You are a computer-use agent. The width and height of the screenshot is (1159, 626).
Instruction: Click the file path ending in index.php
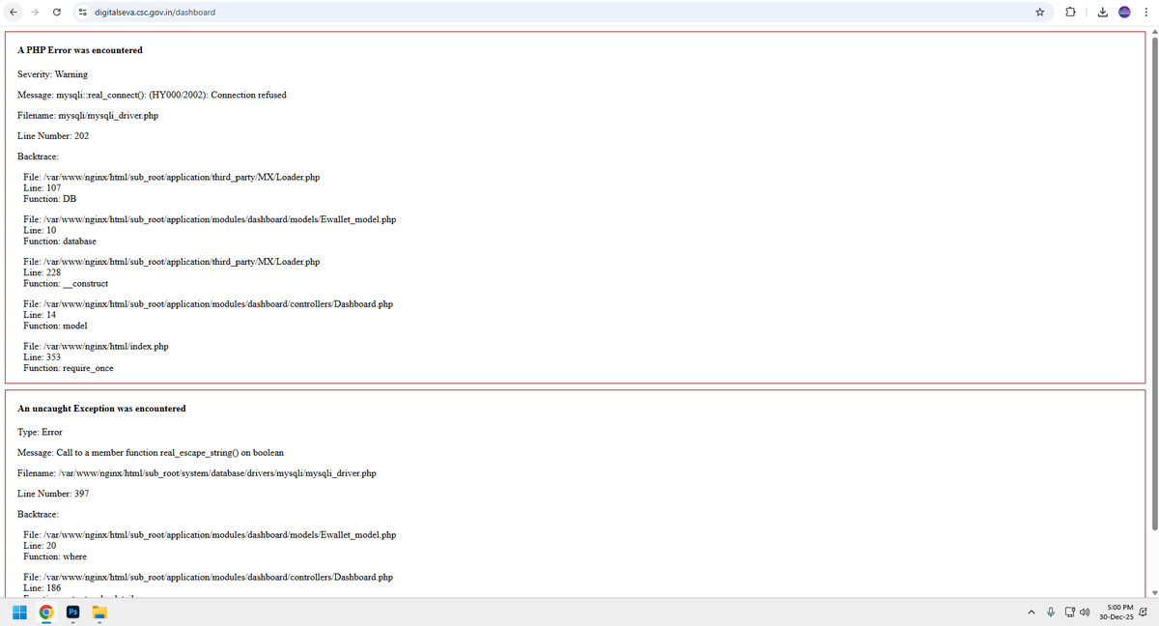click(x=96, y=347)
